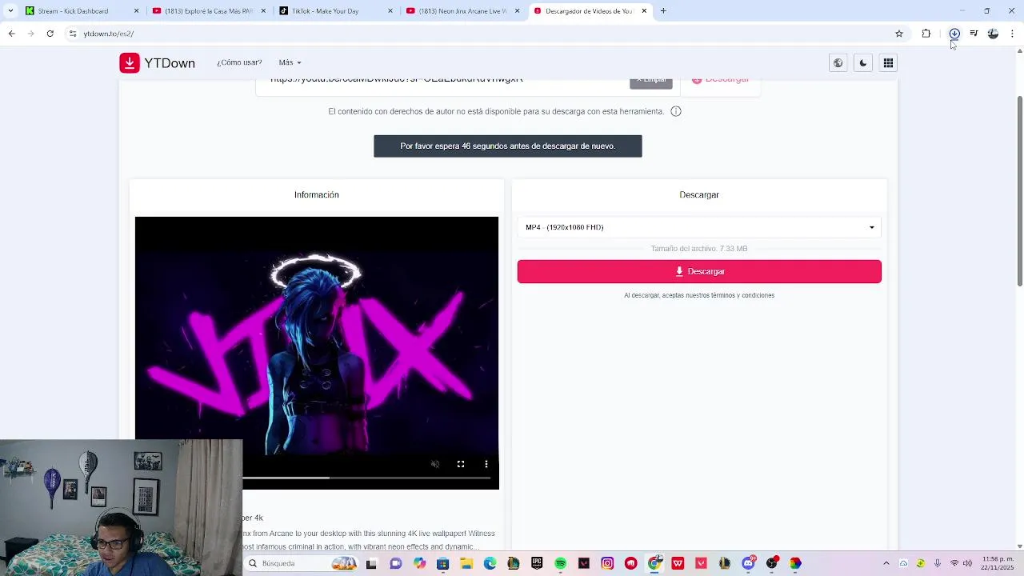Open the apps grid menu
The image size is (1024, 576).
pos(888,63)
